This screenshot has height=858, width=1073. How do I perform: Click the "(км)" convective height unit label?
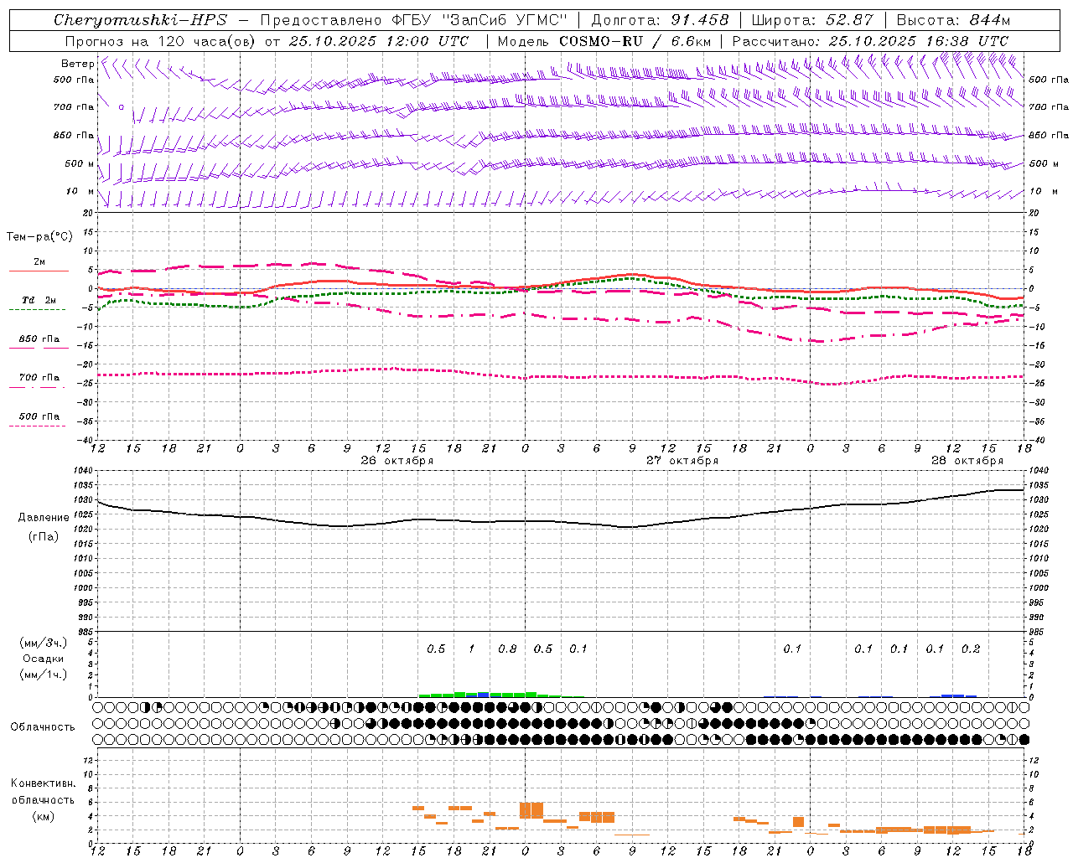(44, 816)
